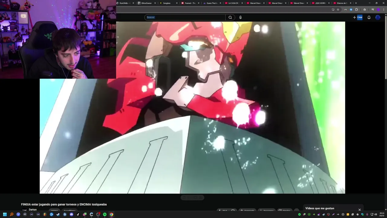Open the Spotify icon in the system tray

pos(299,214)
